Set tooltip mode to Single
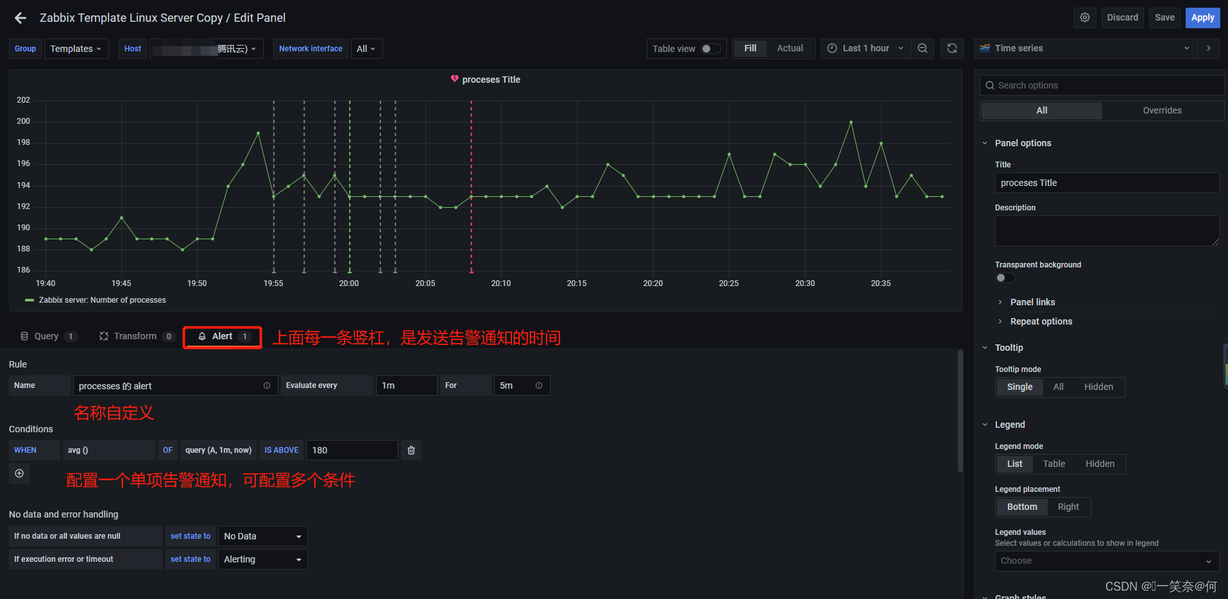Image resolution: width=1228 pixels, height=599 pixels. (1019, 387)
